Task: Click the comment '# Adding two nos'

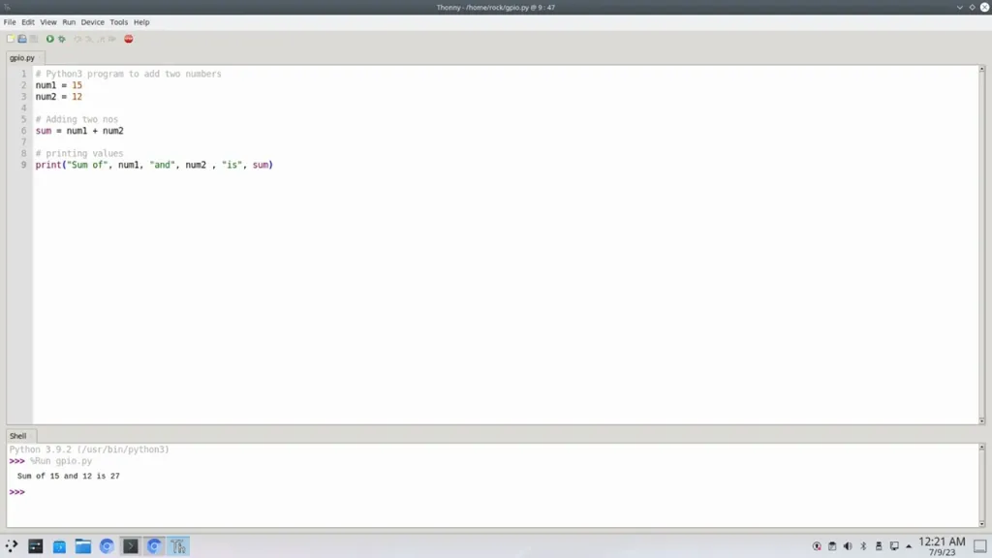Action: pos(77,119)
